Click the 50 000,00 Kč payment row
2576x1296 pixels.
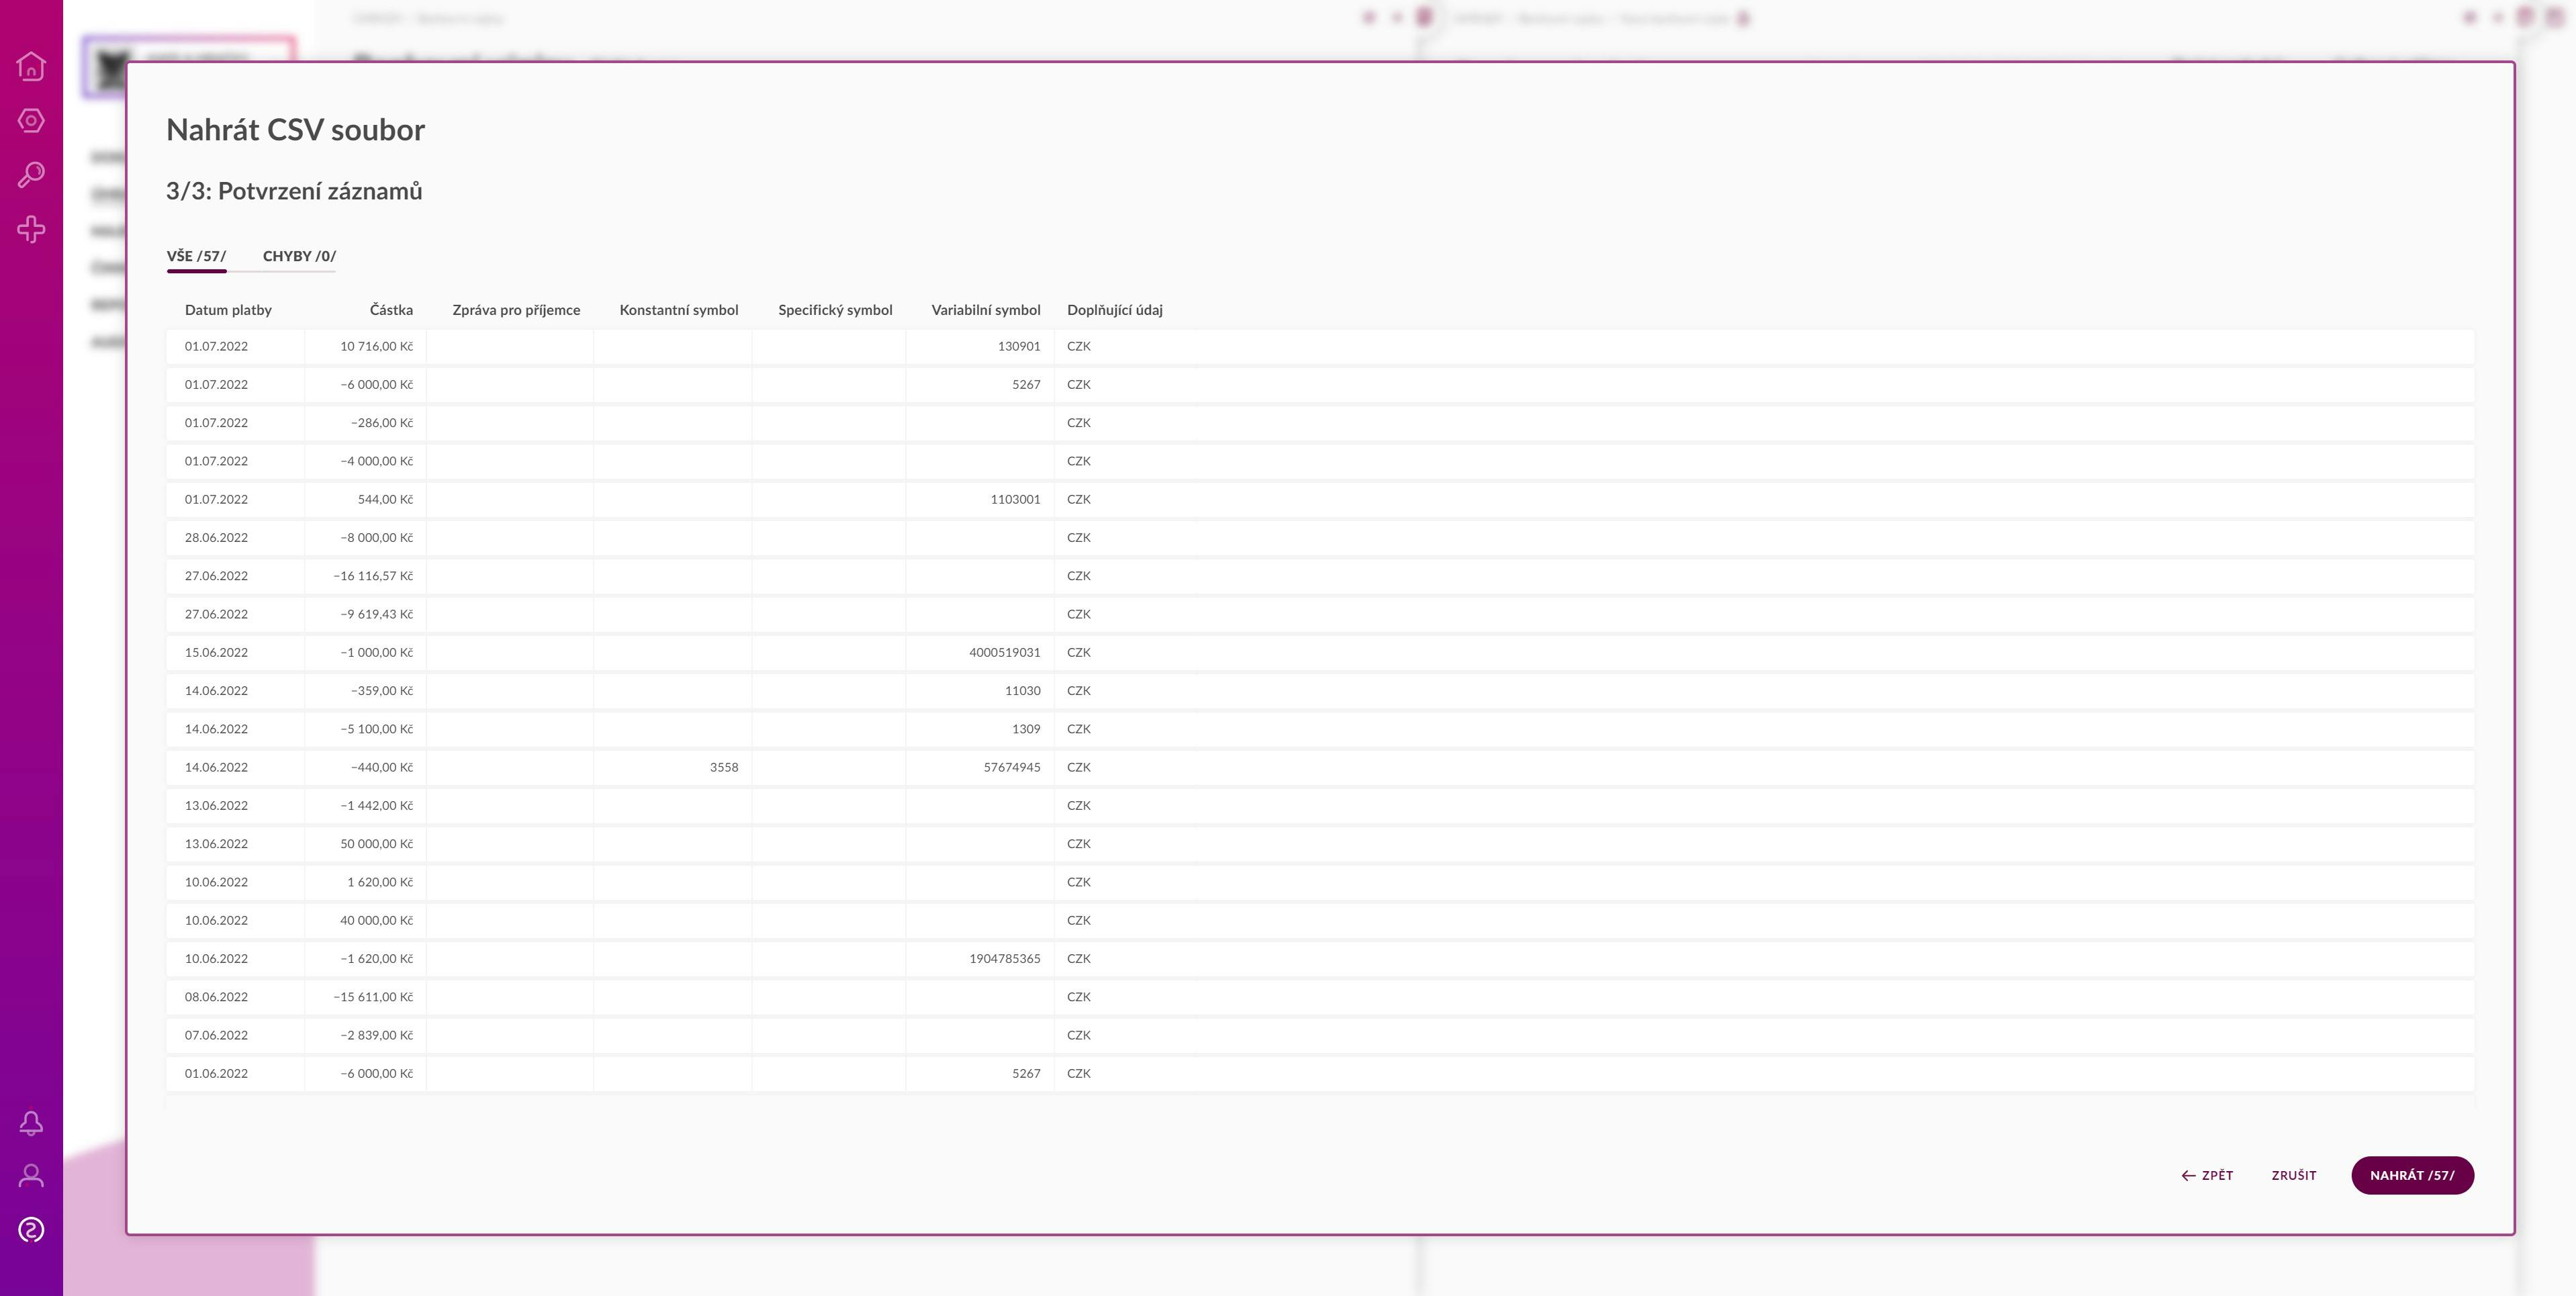tap(376, 844)
